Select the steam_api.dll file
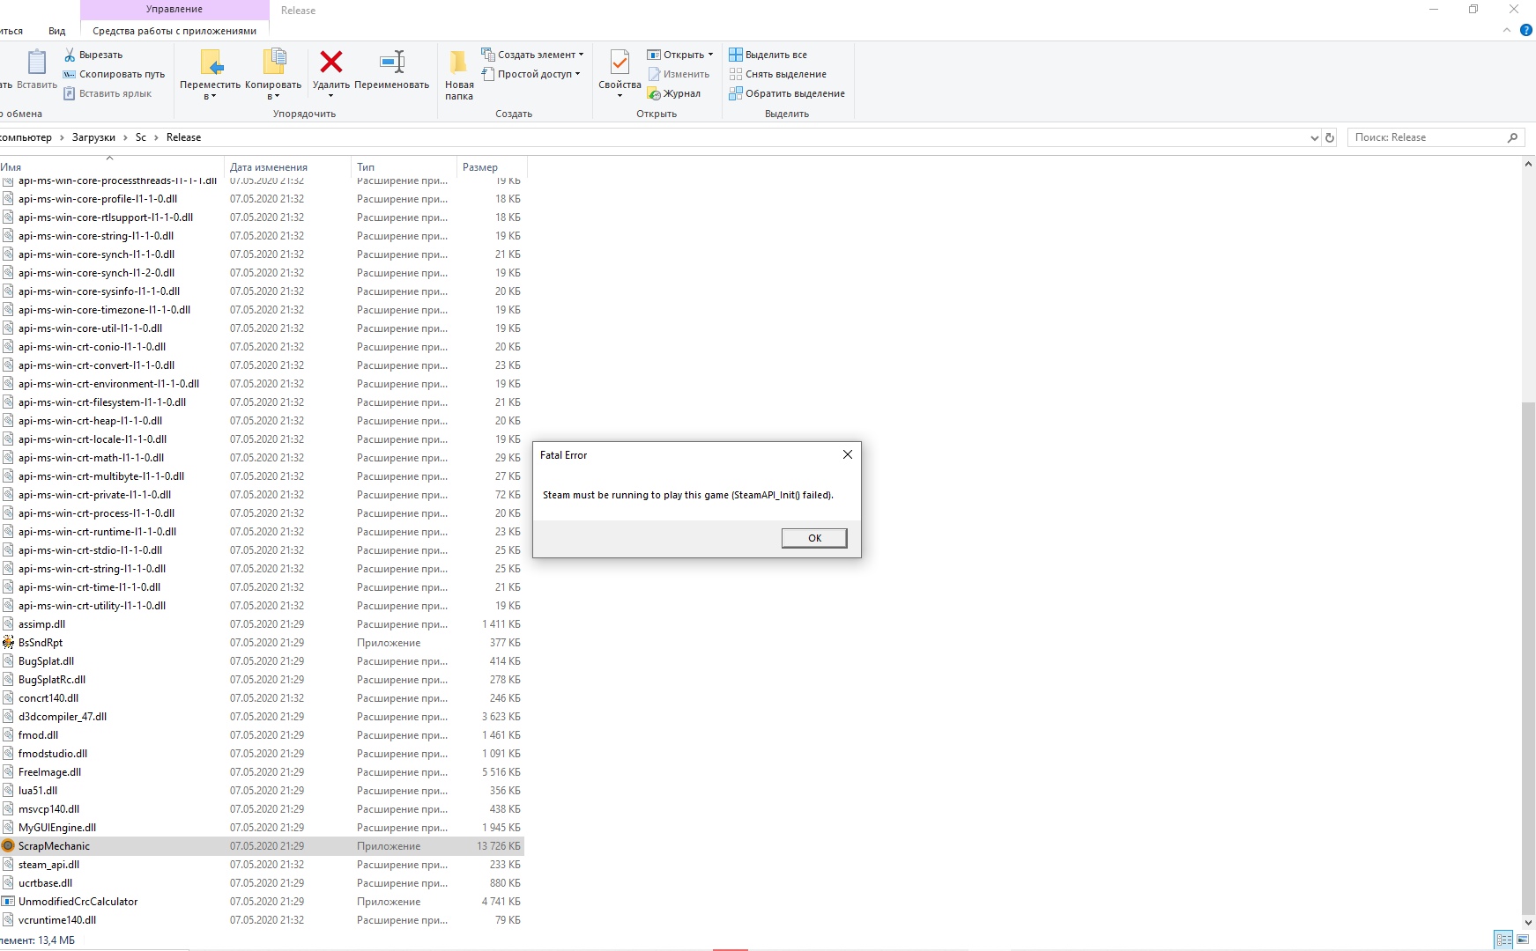 (x=262, y=865)
